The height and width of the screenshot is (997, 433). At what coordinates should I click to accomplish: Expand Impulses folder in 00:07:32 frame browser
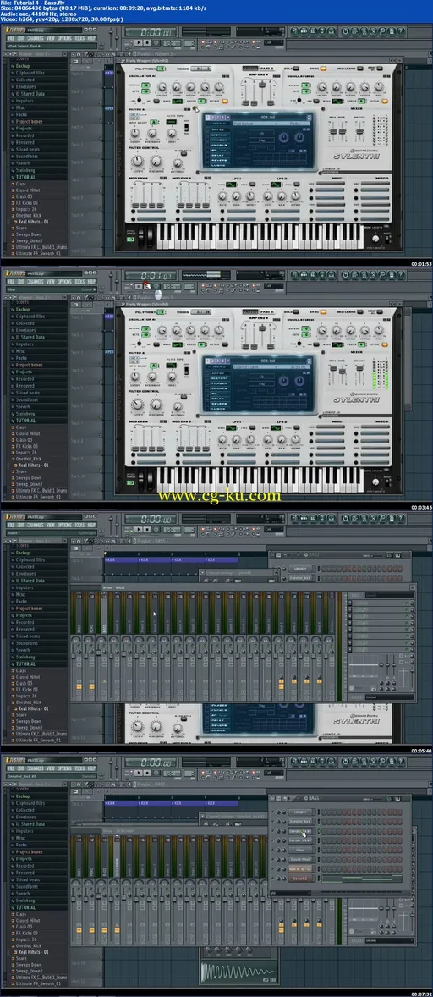pyautogui.click(x=25, y=831)
